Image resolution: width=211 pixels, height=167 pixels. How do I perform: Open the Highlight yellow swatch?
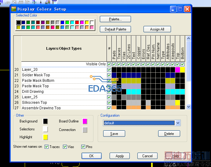pyautogui.click(x=45, y=137)
